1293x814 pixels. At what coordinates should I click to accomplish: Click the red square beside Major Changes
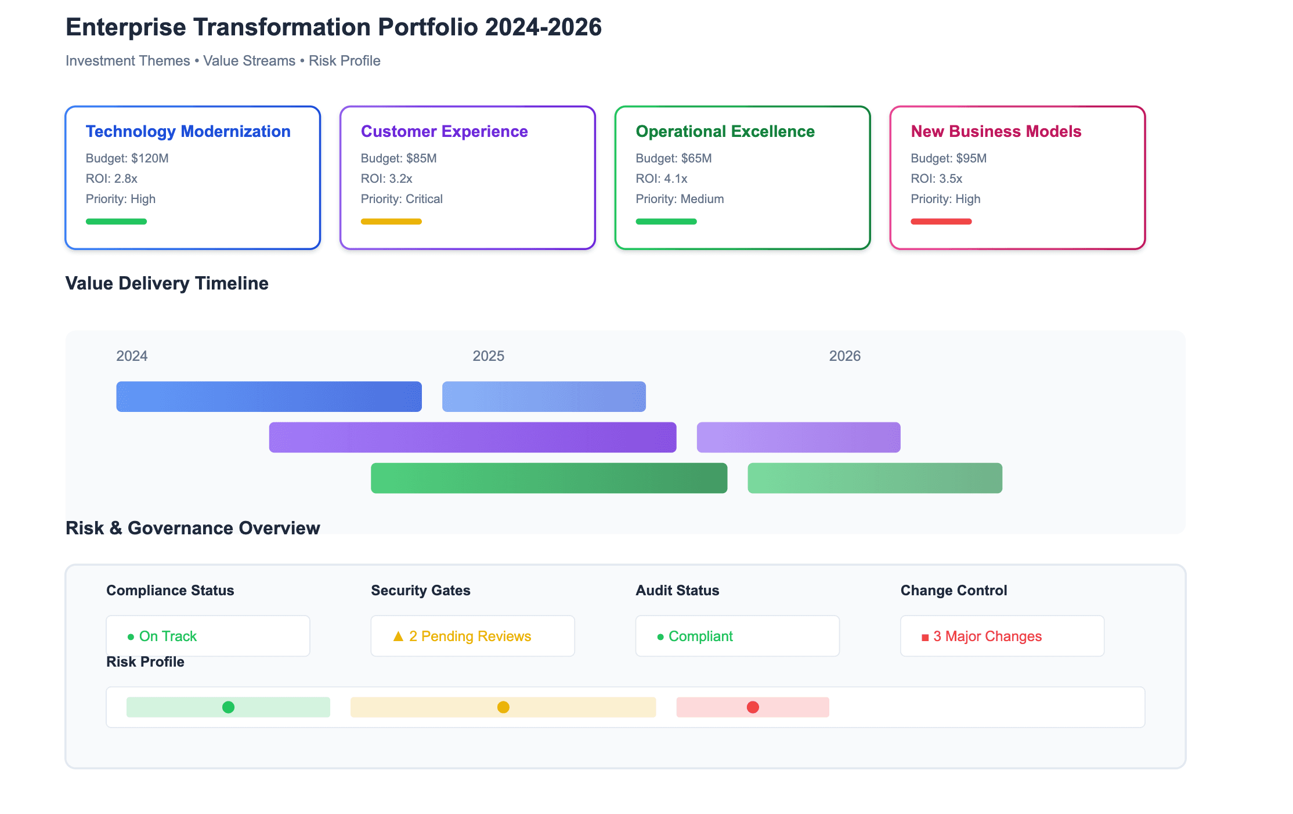[x=925, y=638]
